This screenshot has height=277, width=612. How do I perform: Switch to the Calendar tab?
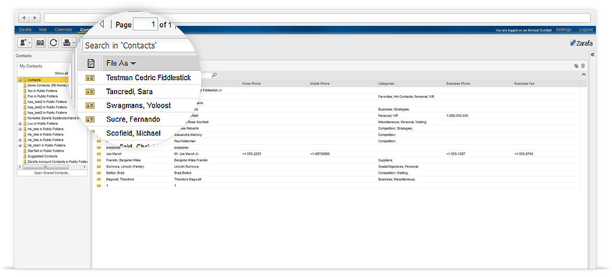click(x=63, y=30)
